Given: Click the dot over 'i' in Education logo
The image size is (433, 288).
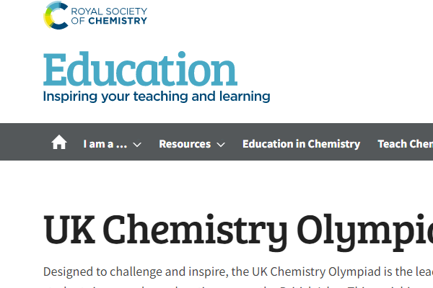Looking at the screenshot, I should [182, 55].
